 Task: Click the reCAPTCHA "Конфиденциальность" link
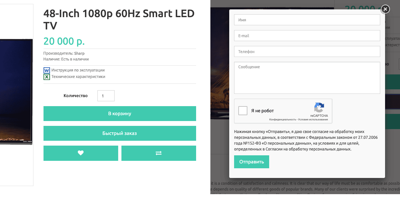tap(282, 120)
